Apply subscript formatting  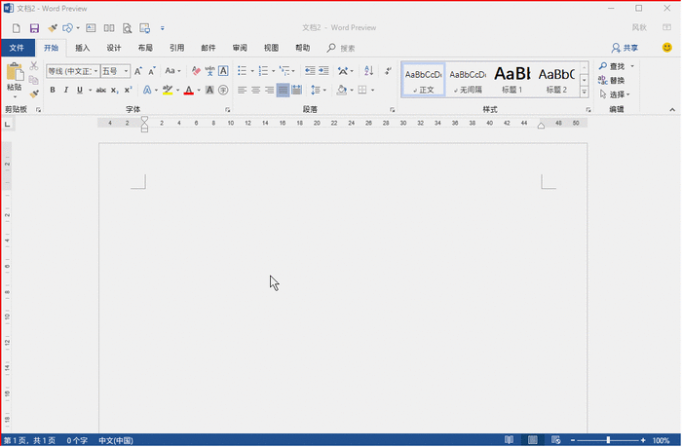click(x=114, y=90)
